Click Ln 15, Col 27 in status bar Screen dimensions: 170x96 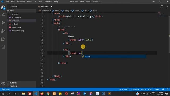pyautogui.click(x=124, y=90)
